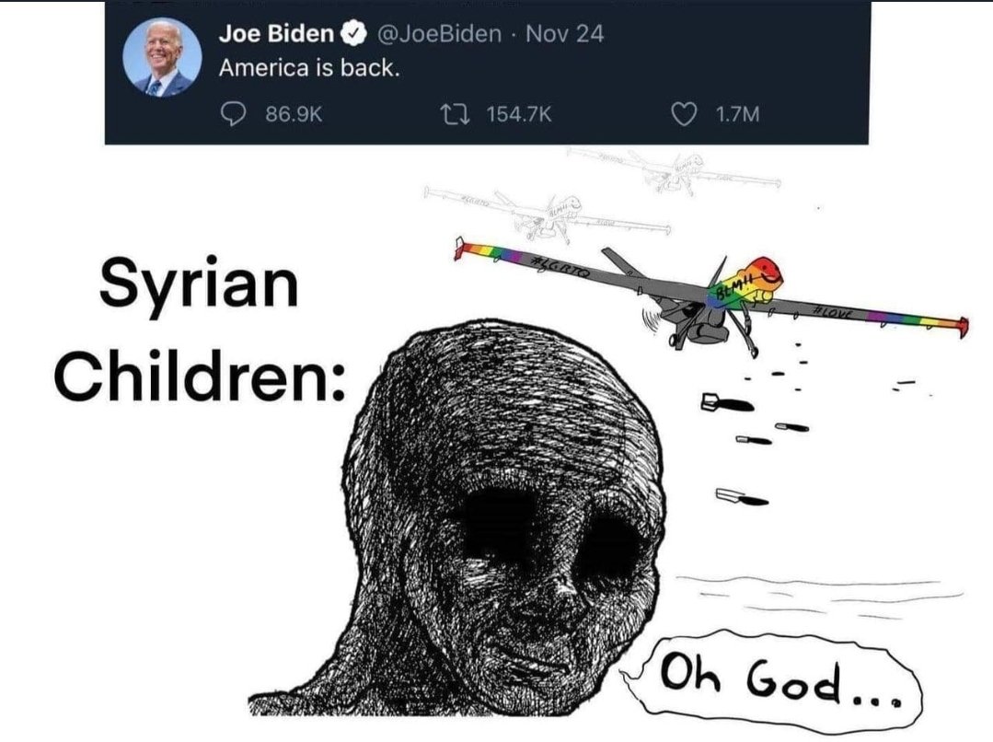Click the #LGBTQ label on drone wing

tap(560, 266)
